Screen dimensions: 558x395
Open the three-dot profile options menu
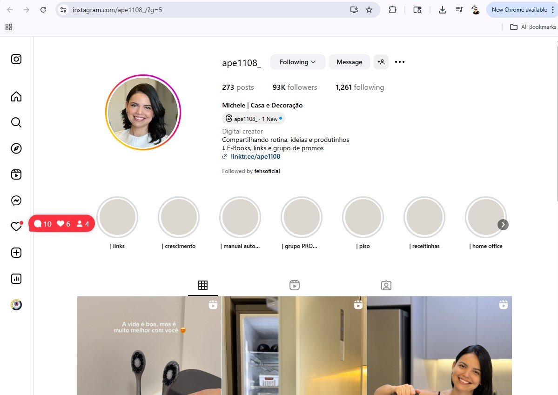pos(400,62)
